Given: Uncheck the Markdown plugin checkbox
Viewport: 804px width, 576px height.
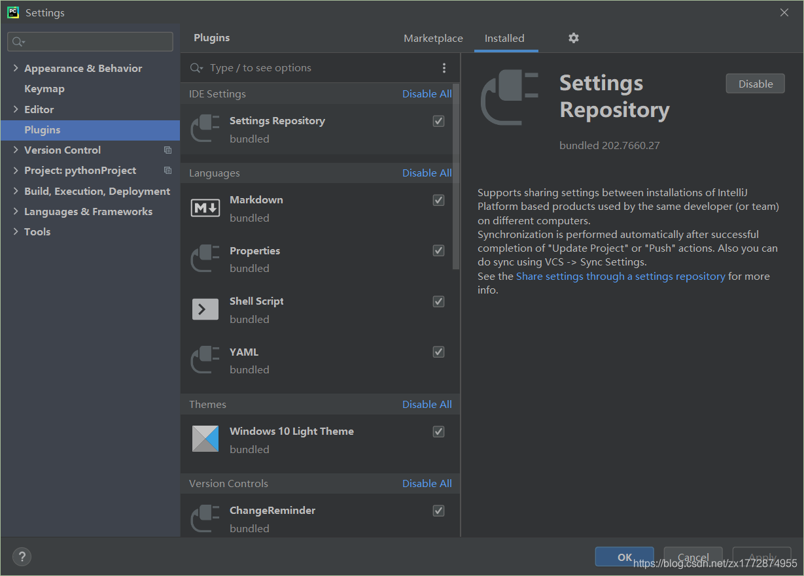Looking at the screenshot, I should click(439, 200).
